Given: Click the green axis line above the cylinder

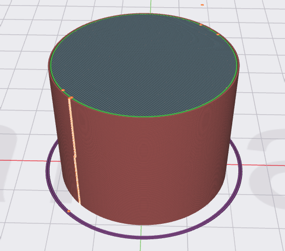Looking at the screenshot, I should point(151,7).
